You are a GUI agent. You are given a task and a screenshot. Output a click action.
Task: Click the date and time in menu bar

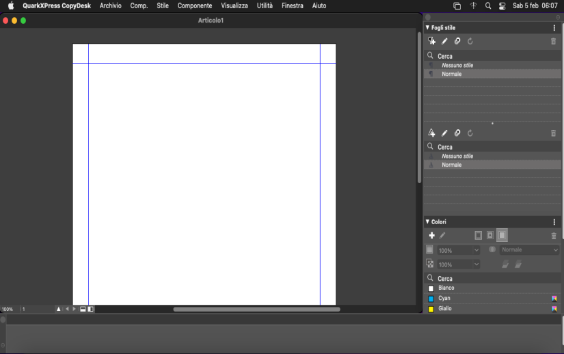(535, 5)
